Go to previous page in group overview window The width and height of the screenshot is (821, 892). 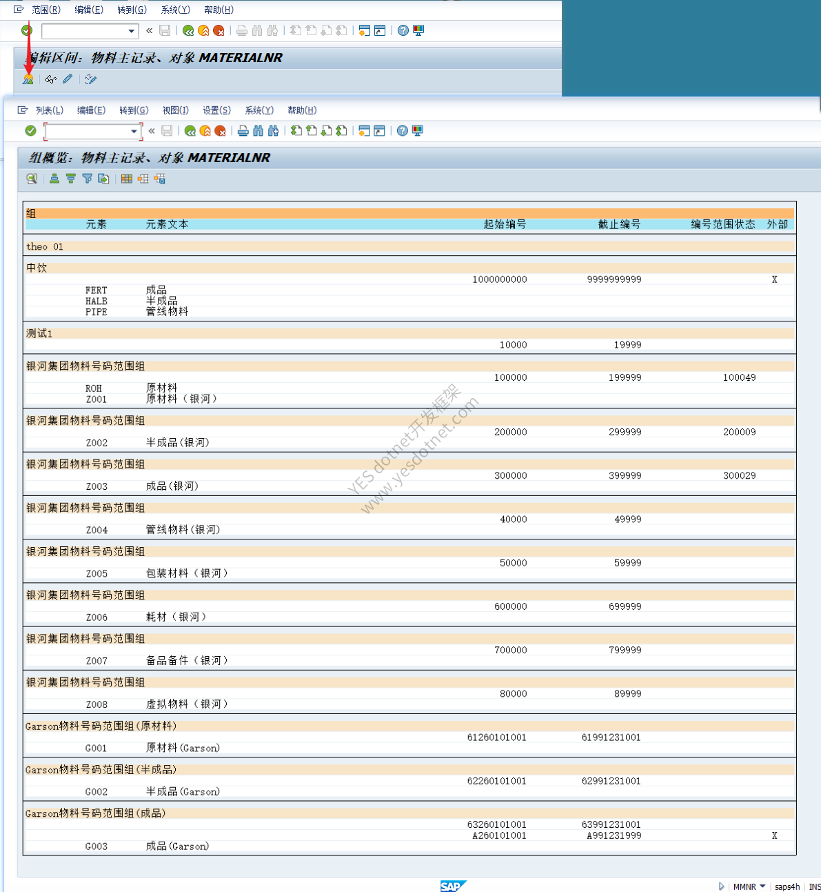click(312, 130)
